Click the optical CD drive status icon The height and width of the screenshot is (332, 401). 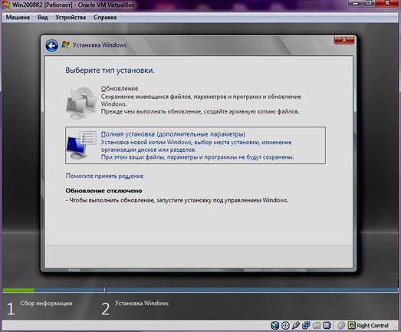285,325
